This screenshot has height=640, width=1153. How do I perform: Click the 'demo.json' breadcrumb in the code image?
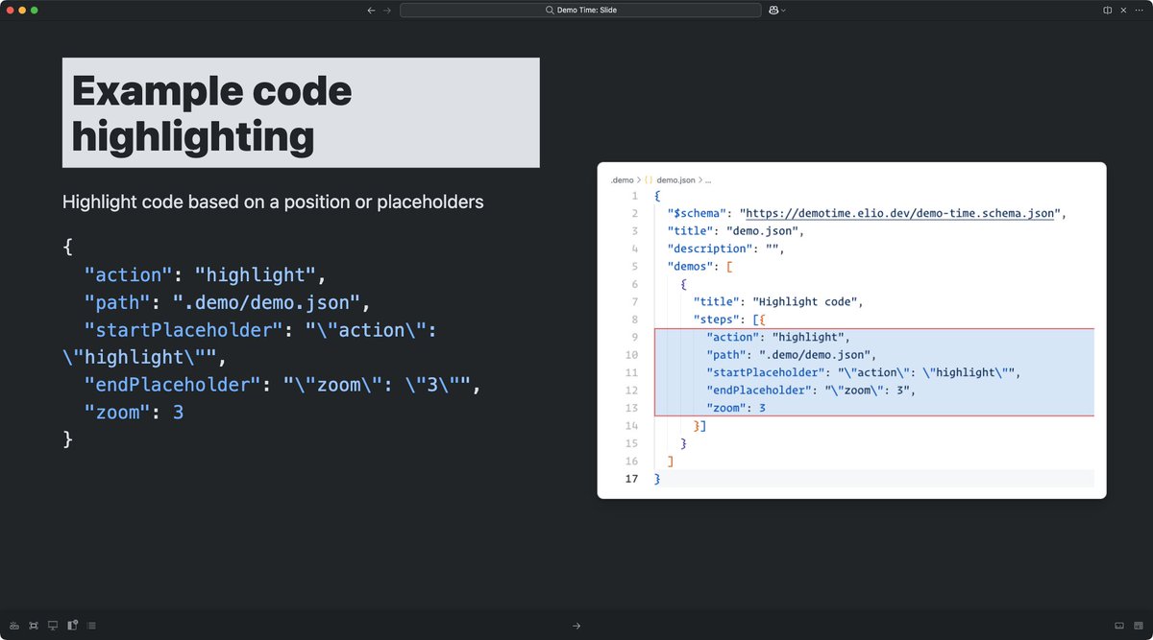click(x=678, y=179)
